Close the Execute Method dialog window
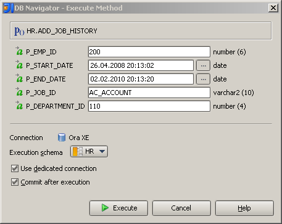The height and width of the screenshot is (224, 282). (x=273, y=8)
